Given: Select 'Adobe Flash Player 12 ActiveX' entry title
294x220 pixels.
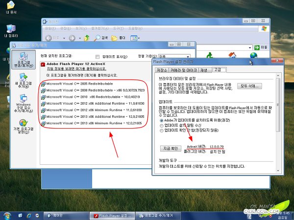Looking at the screenshot, I should pyautogui.click(x=76, y=64).
